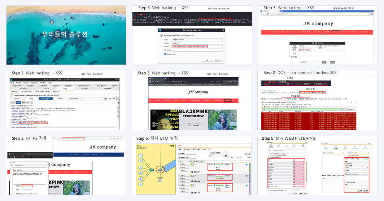Open the Repeater menu in Burp menu bar

[x=35, y=83]
